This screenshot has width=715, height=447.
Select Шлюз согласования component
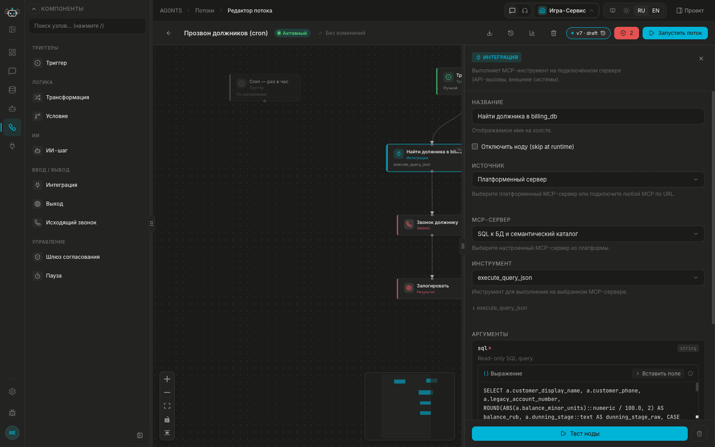[x=87, y=257]
